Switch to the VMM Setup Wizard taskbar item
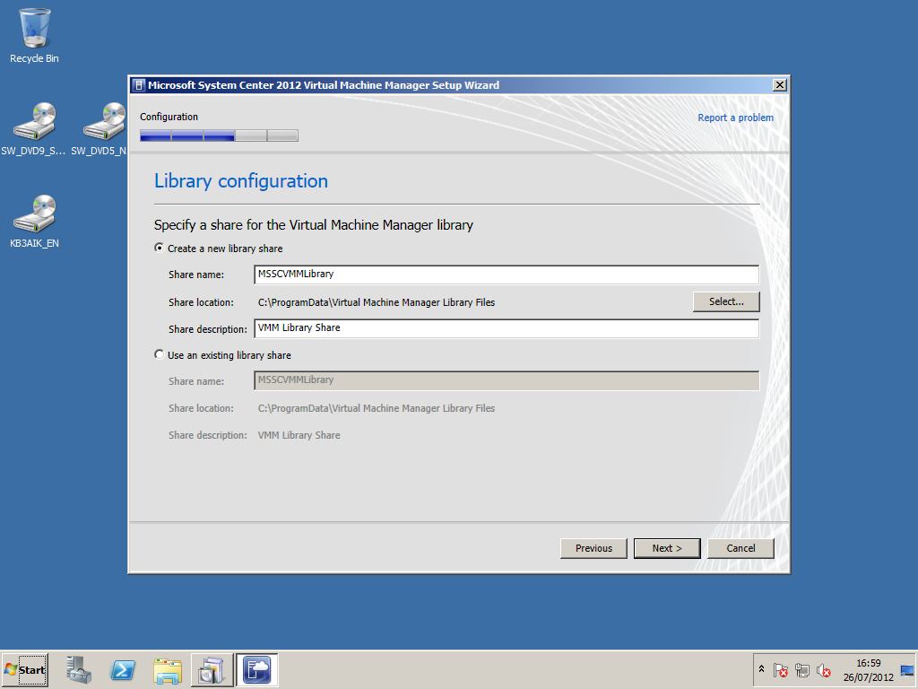This screenshot has width=918, height=689. pyautogui.click(x=257, y=669)
